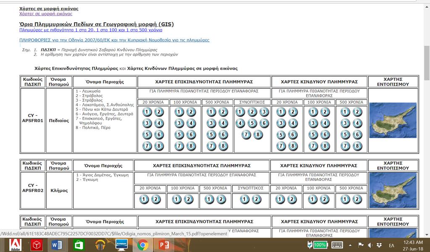Show hidden tray icons arrow
This screenshot has width=430, height=252.
[x=350, y=245]
